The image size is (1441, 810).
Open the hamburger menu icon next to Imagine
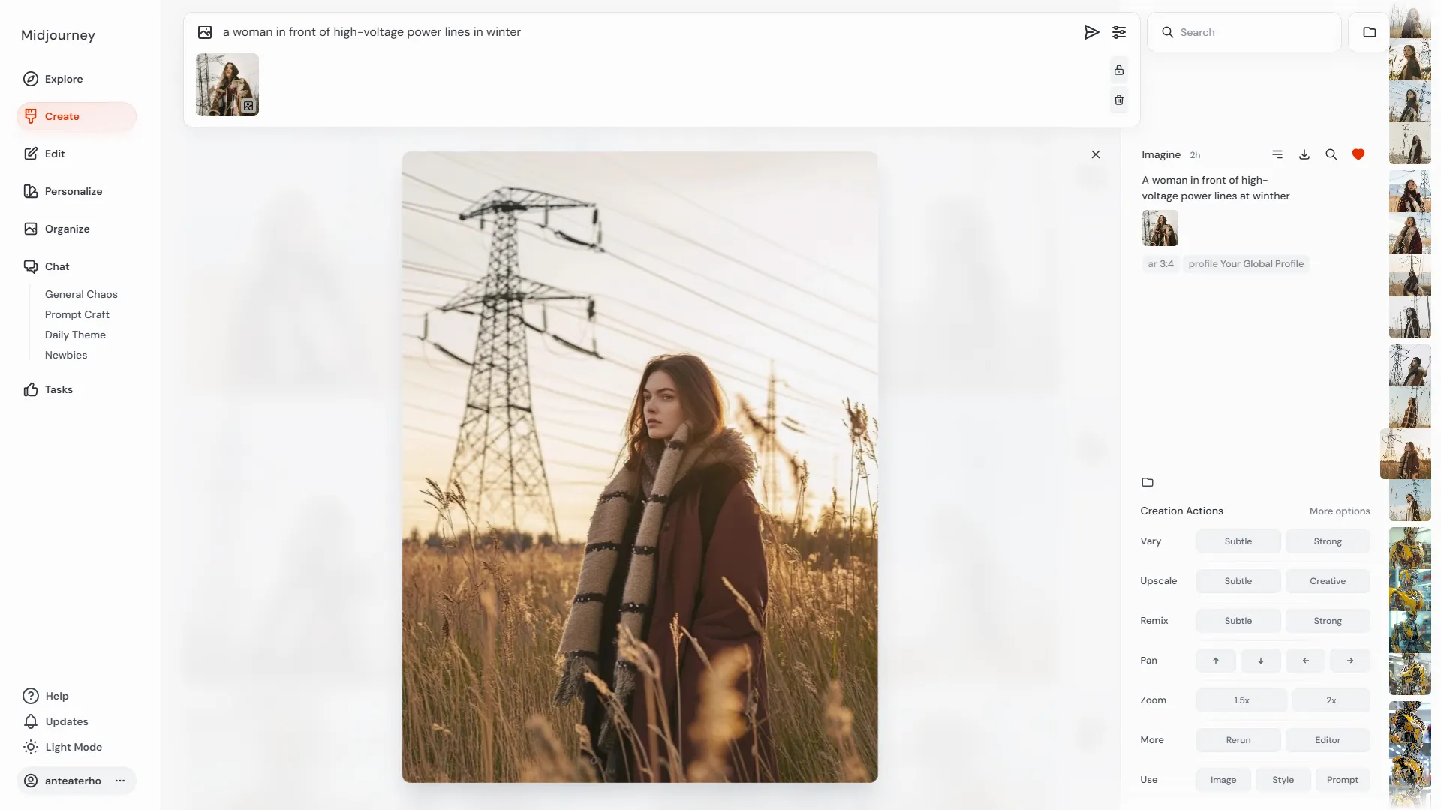1277,154
